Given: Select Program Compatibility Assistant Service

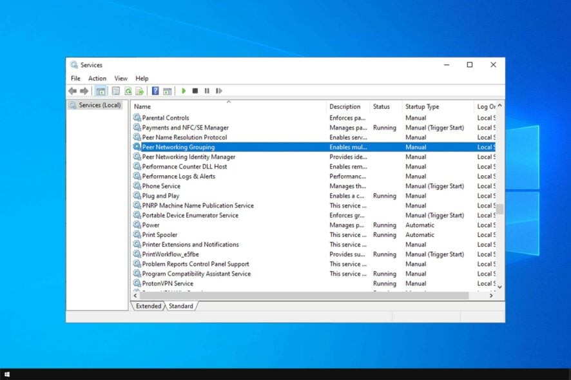Looking at the screenshot, I should (x=314, y=273).
